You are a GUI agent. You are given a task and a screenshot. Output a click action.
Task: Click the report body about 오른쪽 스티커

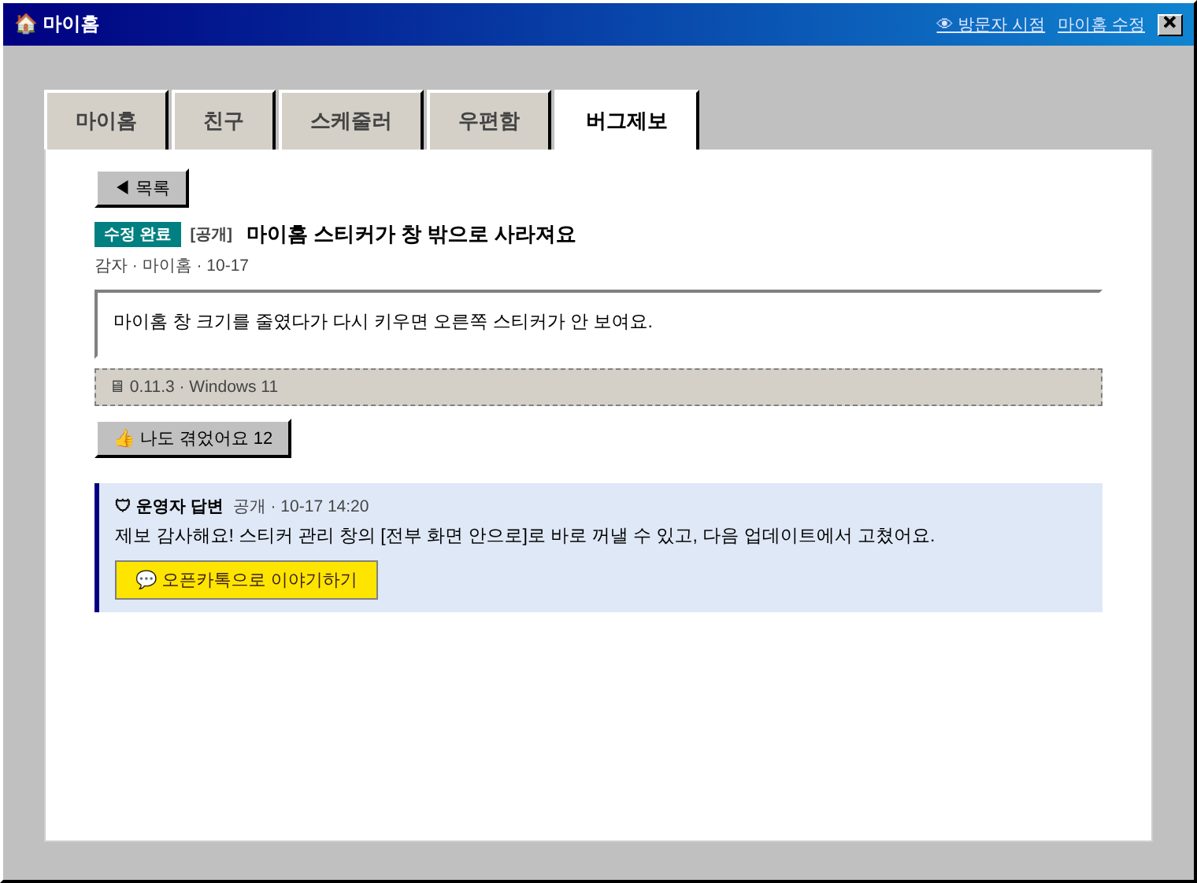tap(598, 323)
